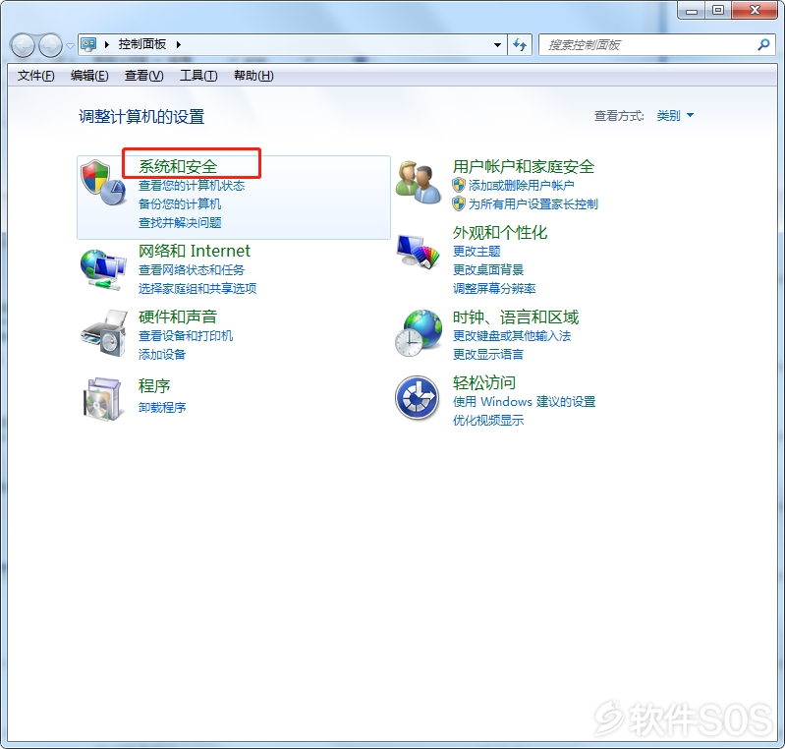The image size is (785, 749).
Task: Open the 查看(V) menu
Action: pyautogui.click(x=143, y=76)
